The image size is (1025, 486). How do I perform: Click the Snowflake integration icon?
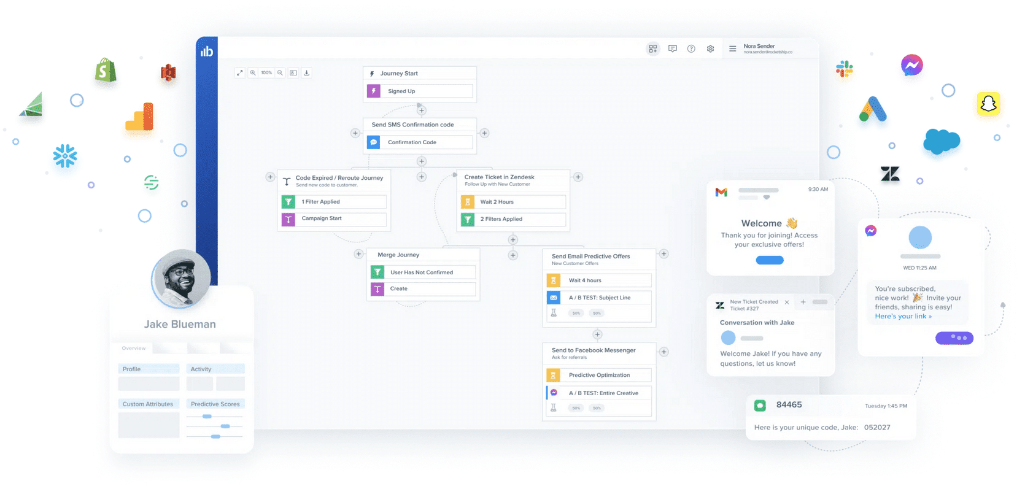click(65, 156)
